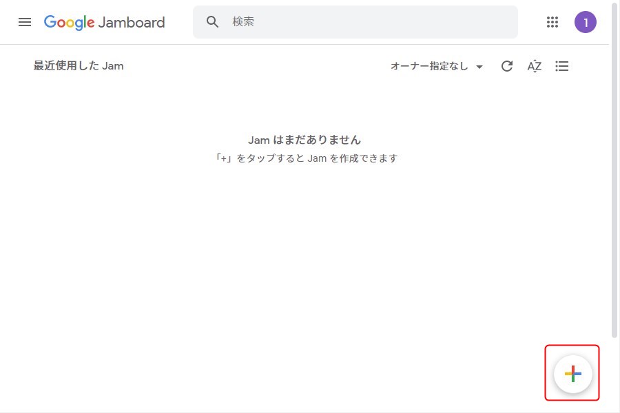Expand the オーナー指定なし owner filter

coord(437,66)
